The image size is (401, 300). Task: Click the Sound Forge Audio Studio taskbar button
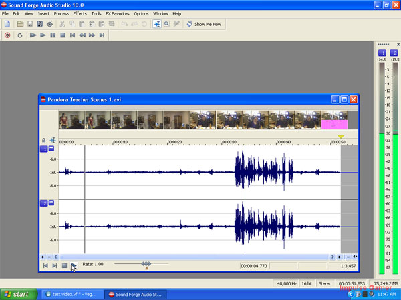pyautogui.click(x=136, y=295)
